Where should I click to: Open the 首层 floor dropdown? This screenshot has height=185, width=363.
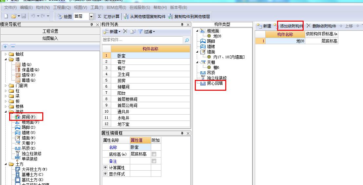pyautogui.click(x=91, y=16)
